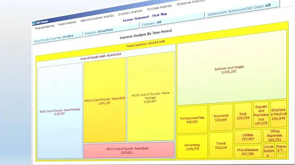Open the Inventory Analytics tab
295x165 pixels.
130,12
